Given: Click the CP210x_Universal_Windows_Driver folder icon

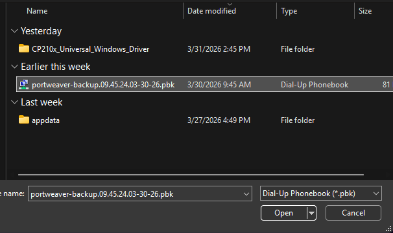Looking at the screenshot, I should coord(24,49).
